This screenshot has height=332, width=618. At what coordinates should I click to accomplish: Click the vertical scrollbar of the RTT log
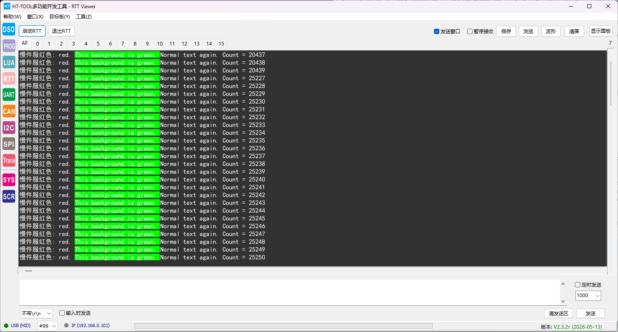(x=611, y=162)
